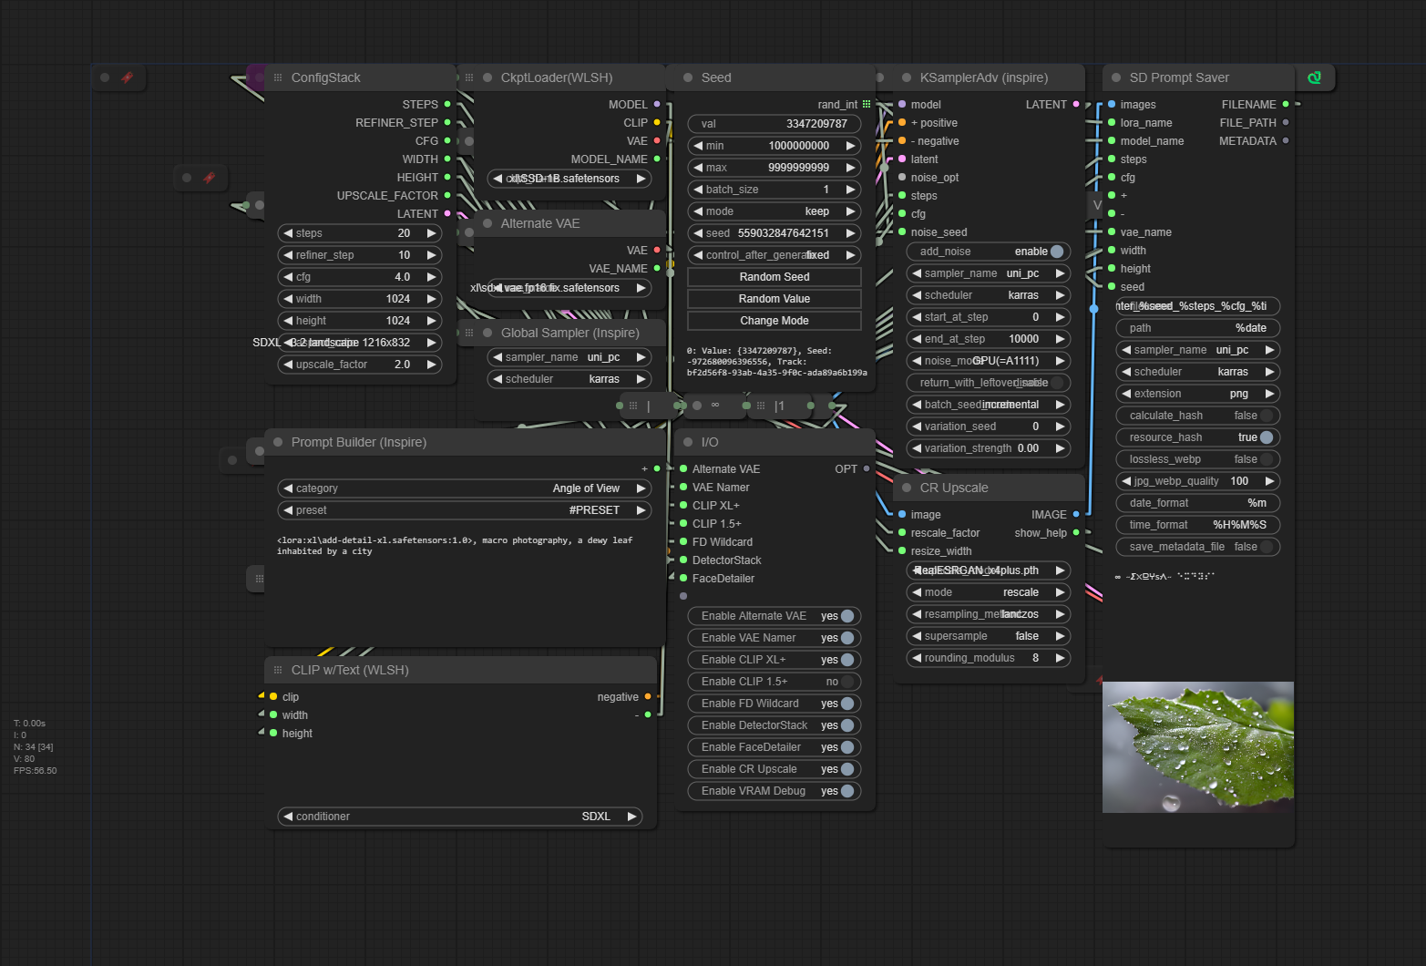Click the green icon beside SD Prompt Saver
1426x966 pixels.
1314,77
